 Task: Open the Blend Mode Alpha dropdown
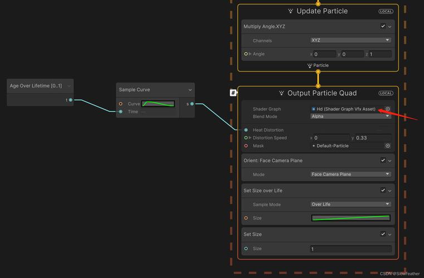[x=350, y=116]
